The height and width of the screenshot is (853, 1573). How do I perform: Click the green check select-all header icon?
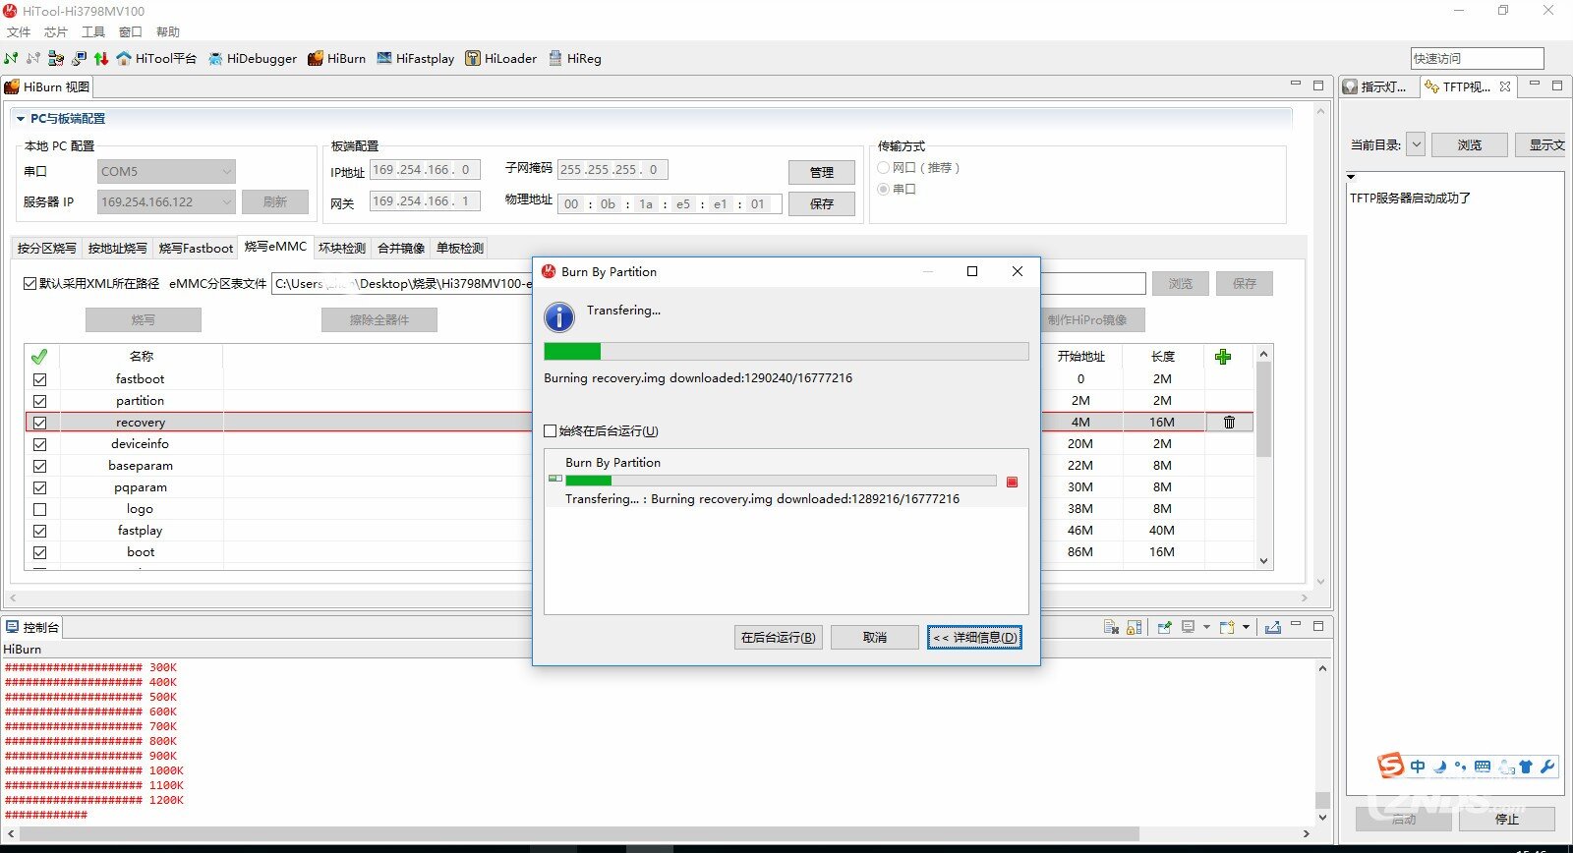(x=39, y=357)
